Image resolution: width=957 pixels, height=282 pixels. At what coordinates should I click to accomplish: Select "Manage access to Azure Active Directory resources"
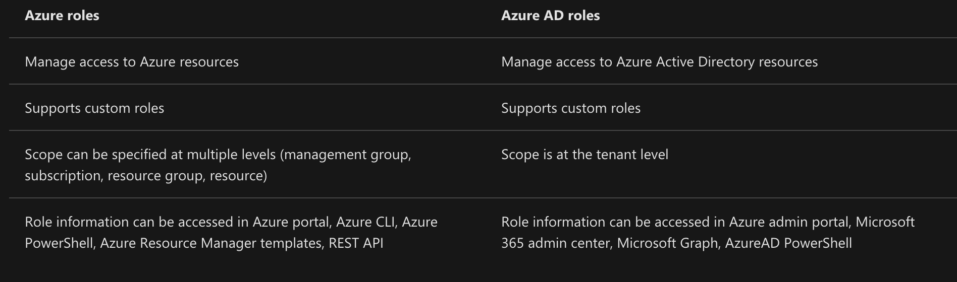[659, 62]
